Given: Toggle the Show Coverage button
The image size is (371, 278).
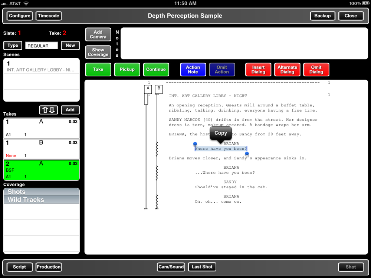Looking at the screenshot, I should coord(98,52).
